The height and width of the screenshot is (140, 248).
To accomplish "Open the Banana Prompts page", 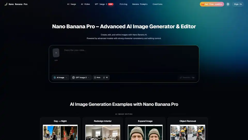I will pyautogui.click(x=140, y=4).
